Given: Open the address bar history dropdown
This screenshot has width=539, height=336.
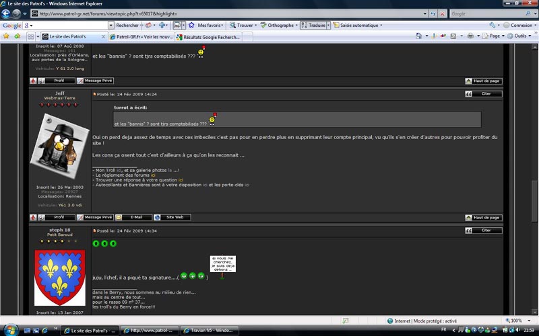Looking at the screenshot, I should (425, 13).
